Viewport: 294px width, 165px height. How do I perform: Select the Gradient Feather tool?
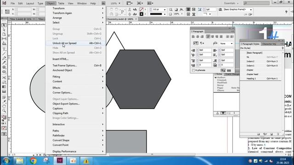[x=4, y=92]
